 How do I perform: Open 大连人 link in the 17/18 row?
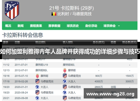(x=72, y=81)
